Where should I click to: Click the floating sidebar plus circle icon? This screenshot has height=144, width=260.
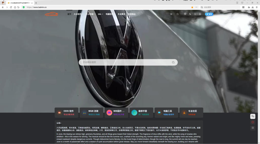point(253,111)
